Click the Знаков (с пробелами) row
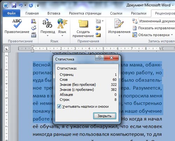Image resolution: width=175 pixels, height=141 pixels. pyautogui.click(x=88, y=90)
